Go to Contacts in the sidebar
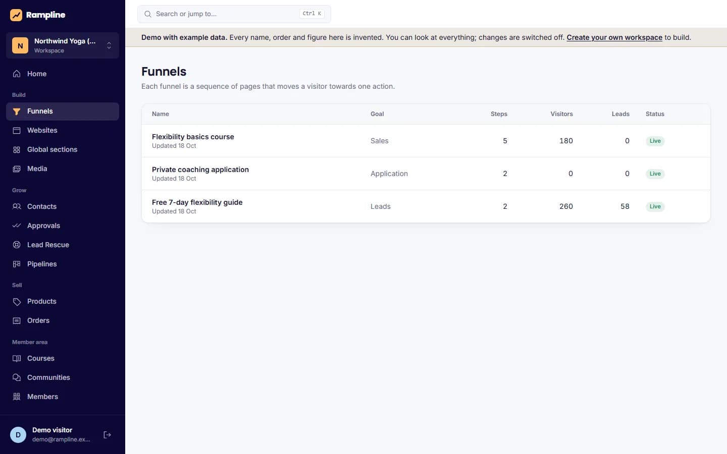 pyautogui.click(x=63, y=206)
